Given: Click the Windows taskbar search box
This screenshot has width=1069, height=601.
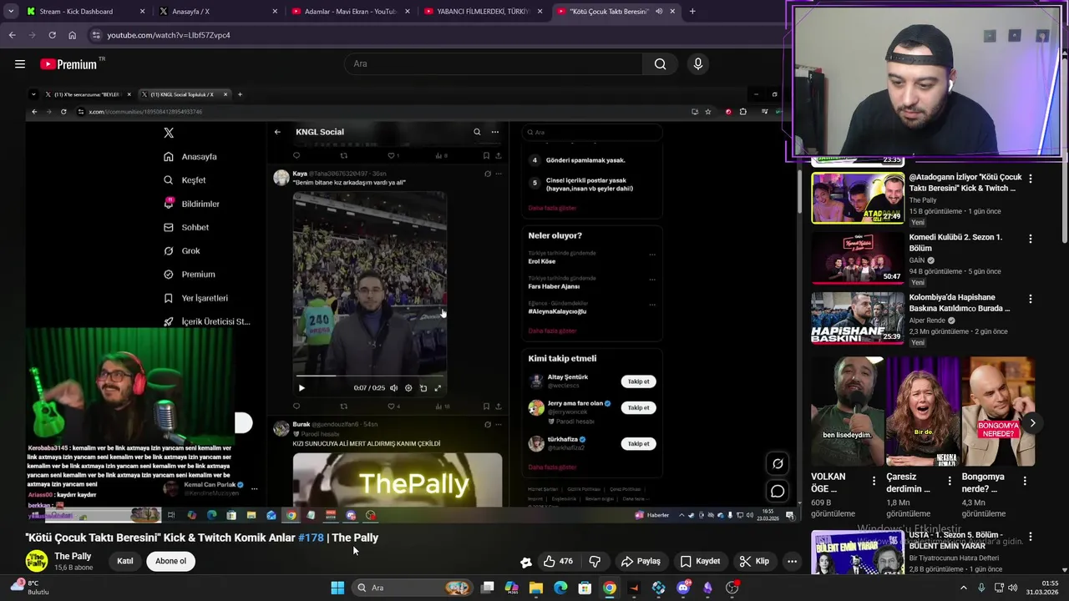Looking at the screenshot, I should click(x=411, y=588).
